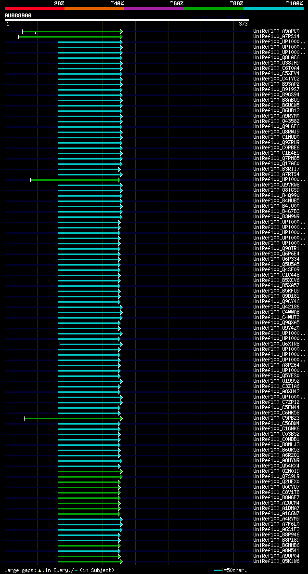
Task: Select the UniRef100_Q4SF09 label
Action: 276,270
